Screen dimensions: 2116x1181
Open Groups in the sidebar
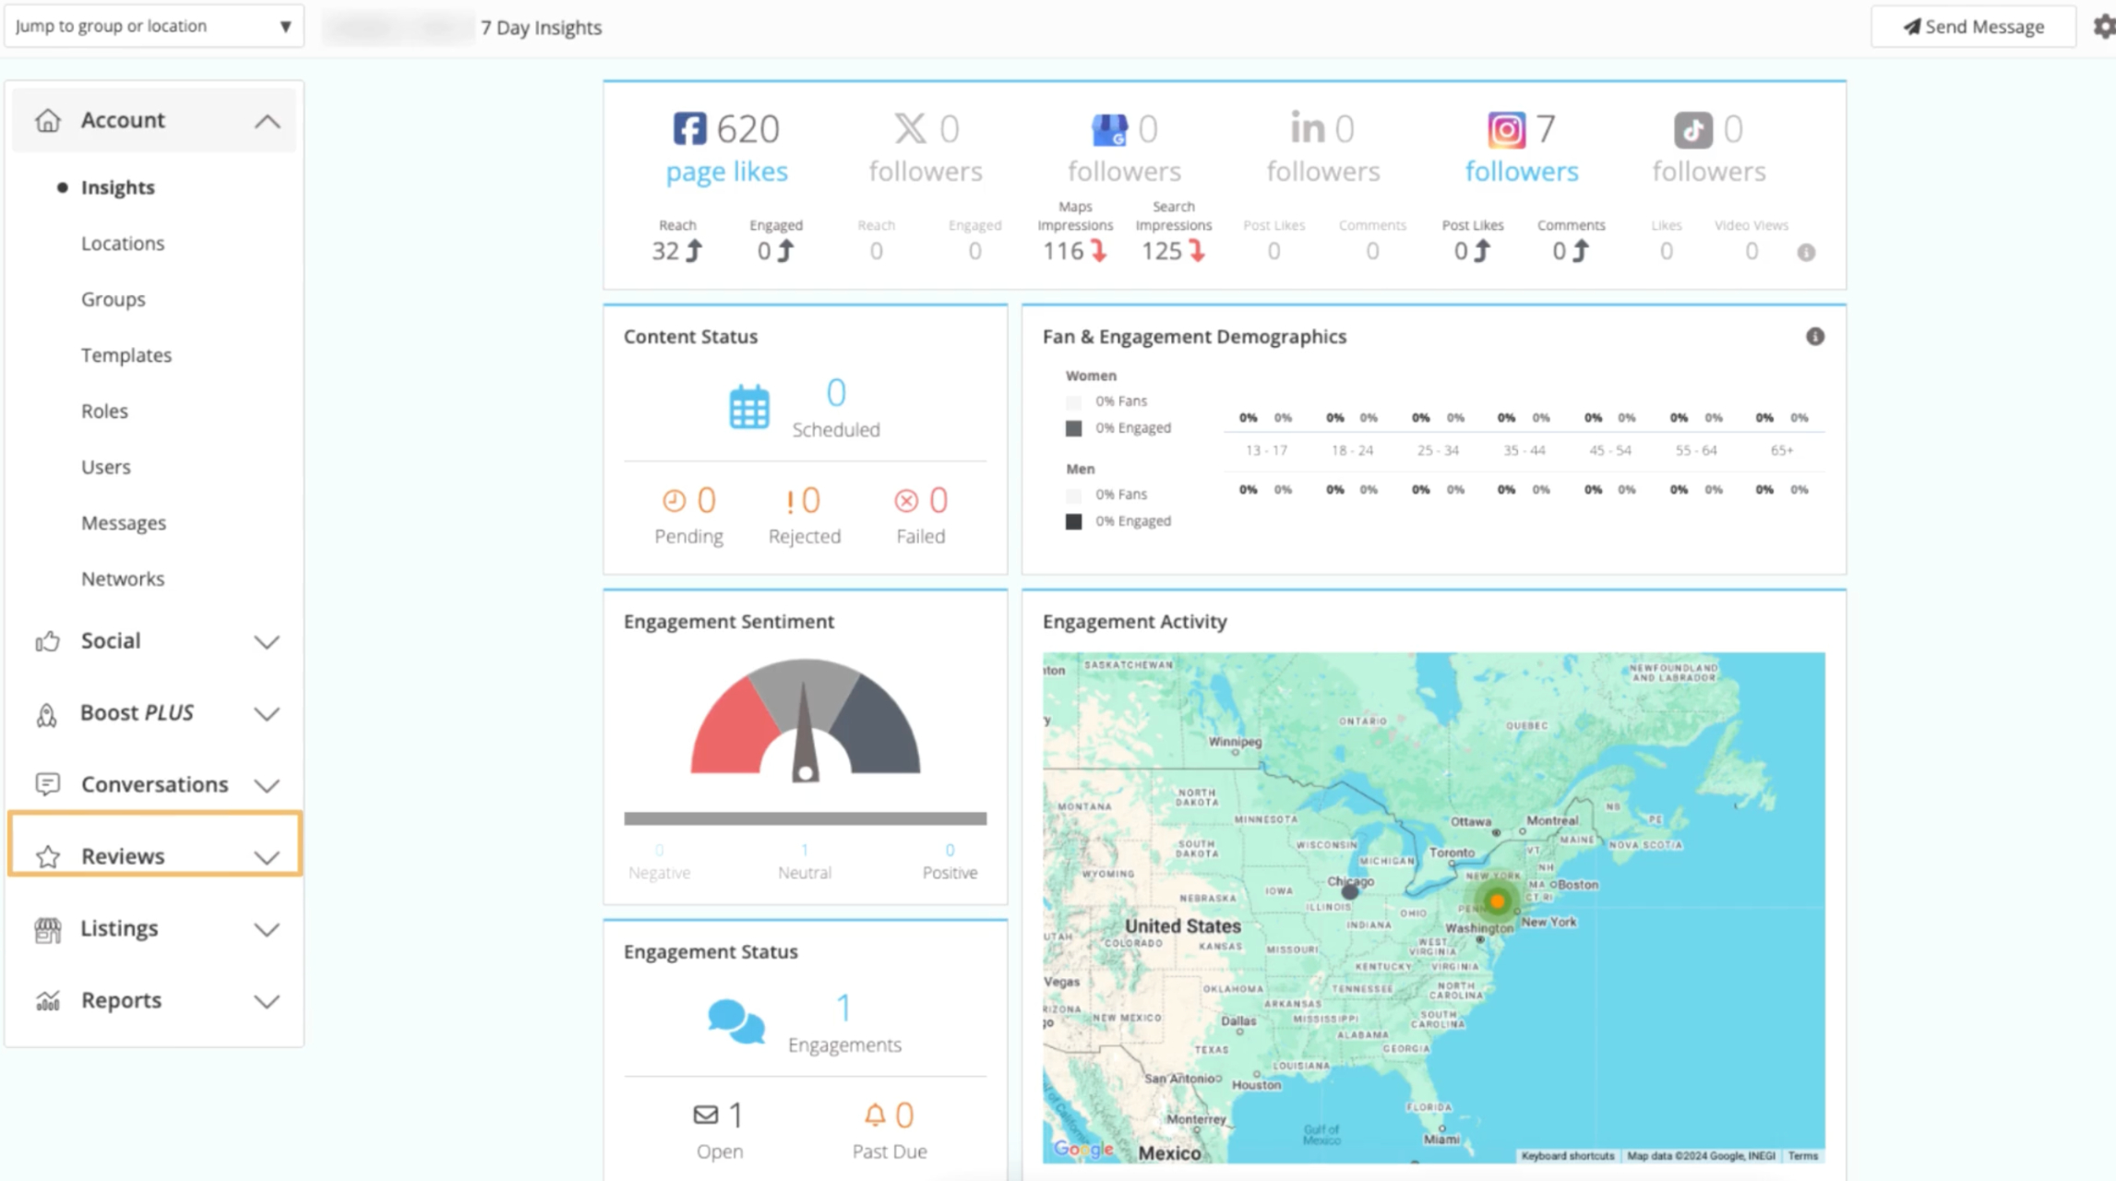[114, 300]
